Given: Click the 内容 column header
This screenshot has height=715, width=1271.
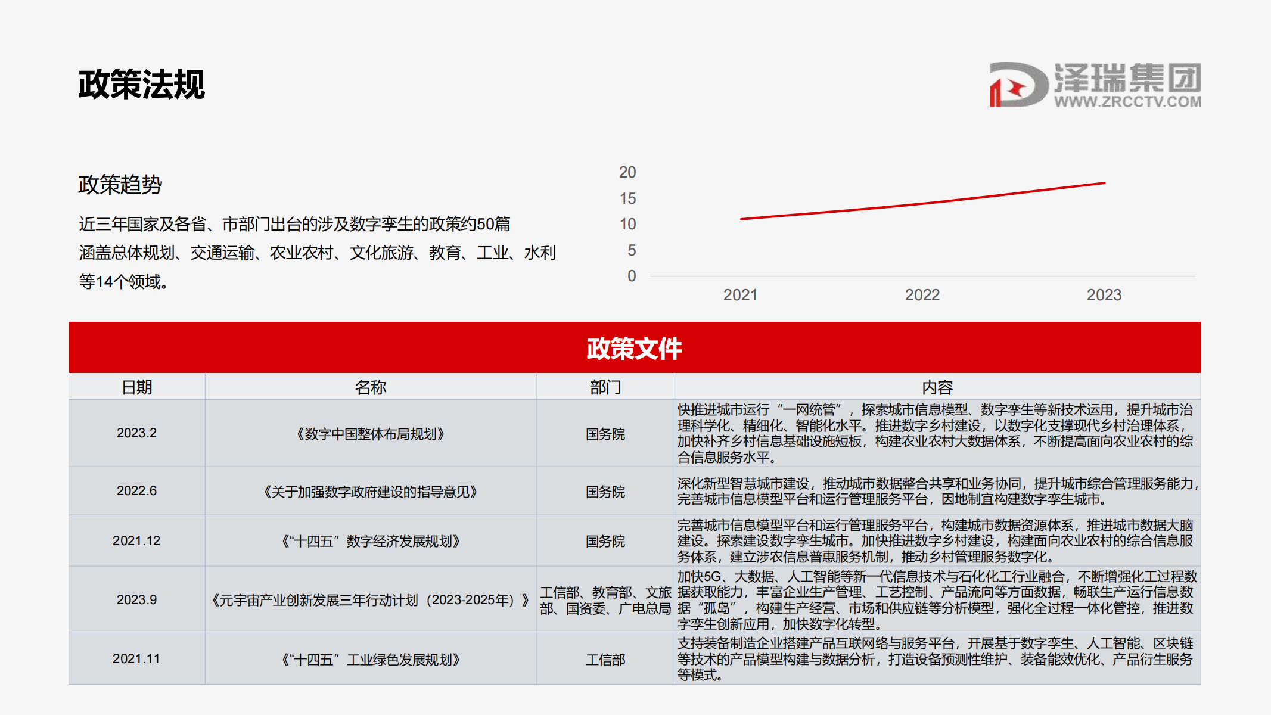Looking at the screenshot, I should [937, 387].
